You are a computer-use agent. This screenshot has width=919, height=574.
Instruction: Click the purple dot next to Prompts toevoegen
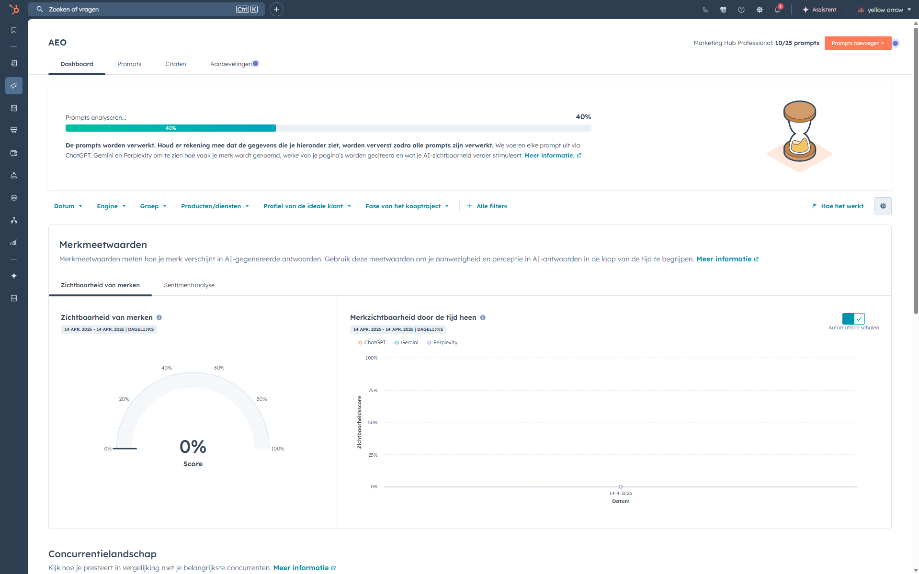coord(895,43)
